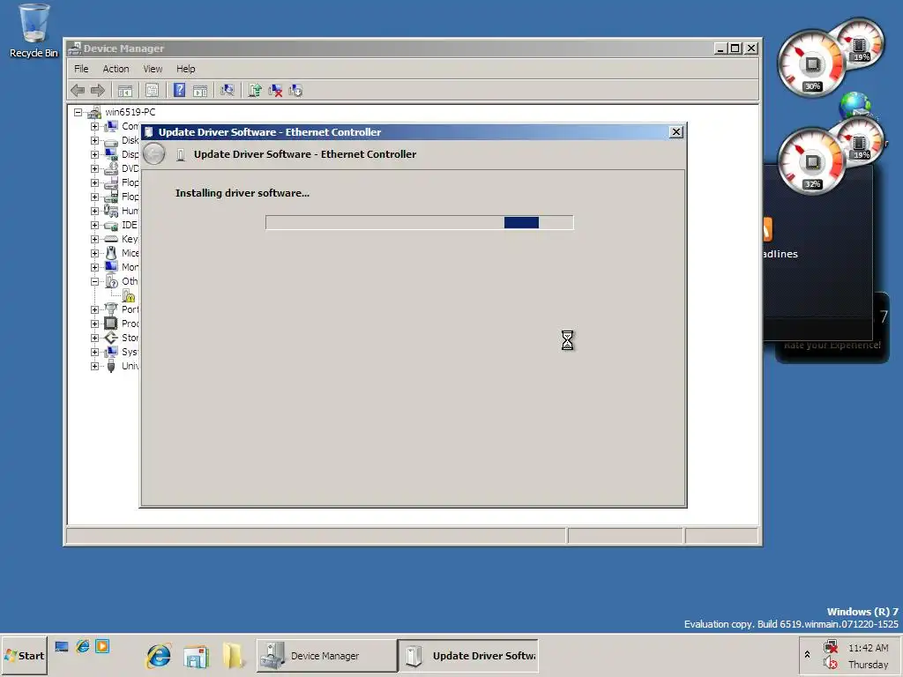Viewport: 903px width, 677px height.
Task: Click Scan for hardware changes toolbar icon
Action: coord(228,91)
